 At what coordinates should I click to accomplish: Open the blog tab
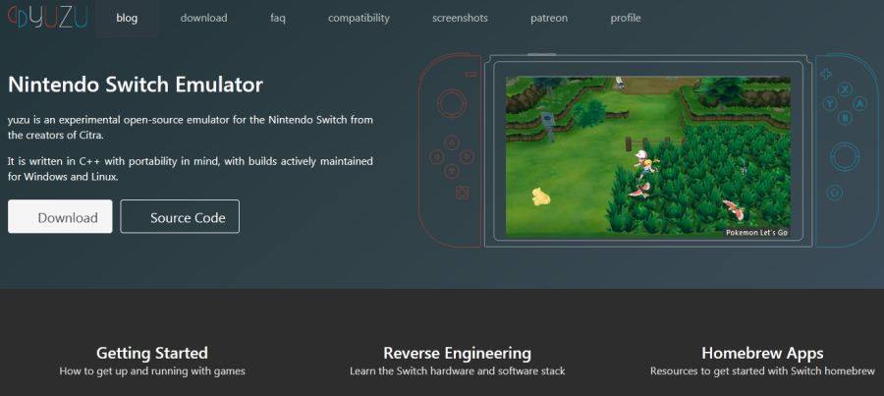coord(127,18)
